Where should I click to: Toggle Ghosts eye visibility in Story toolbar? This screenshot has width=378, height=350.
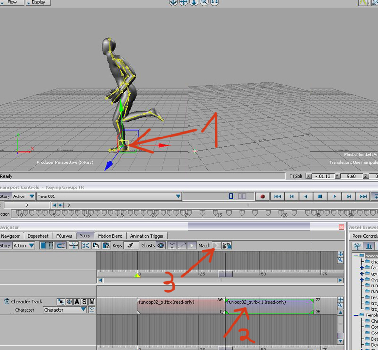pos(162,246)
